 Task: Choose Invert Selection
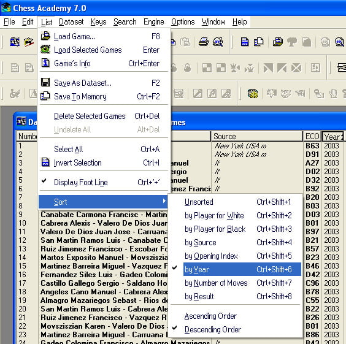(103, 162)
